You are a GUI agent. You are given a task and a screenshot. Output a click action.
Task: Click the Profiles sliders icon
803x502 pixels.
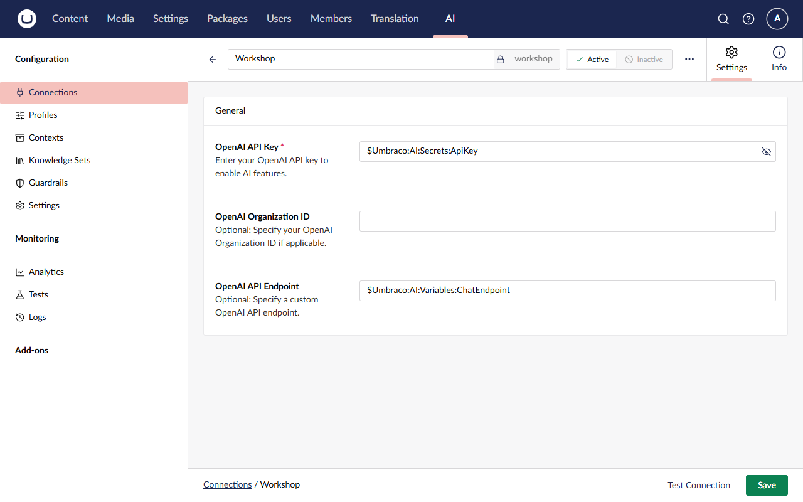coord(20,115)
